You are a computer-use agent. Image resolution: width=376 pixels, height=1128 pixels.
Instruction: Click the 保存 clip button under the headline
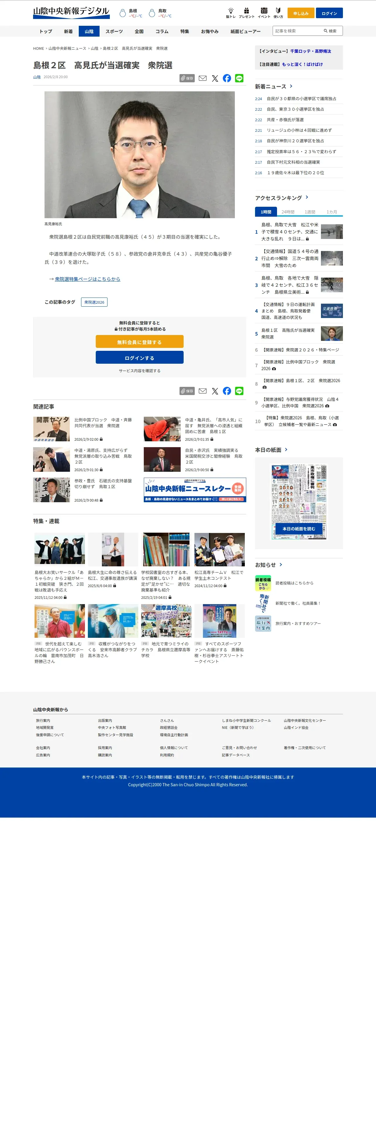[187, 78]
